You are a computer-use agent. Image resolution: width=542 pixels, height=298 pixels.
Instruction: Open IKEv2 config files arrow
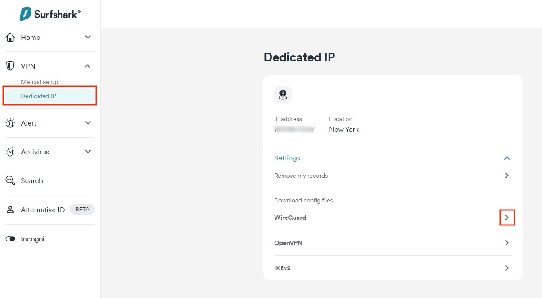click(507, 268)
